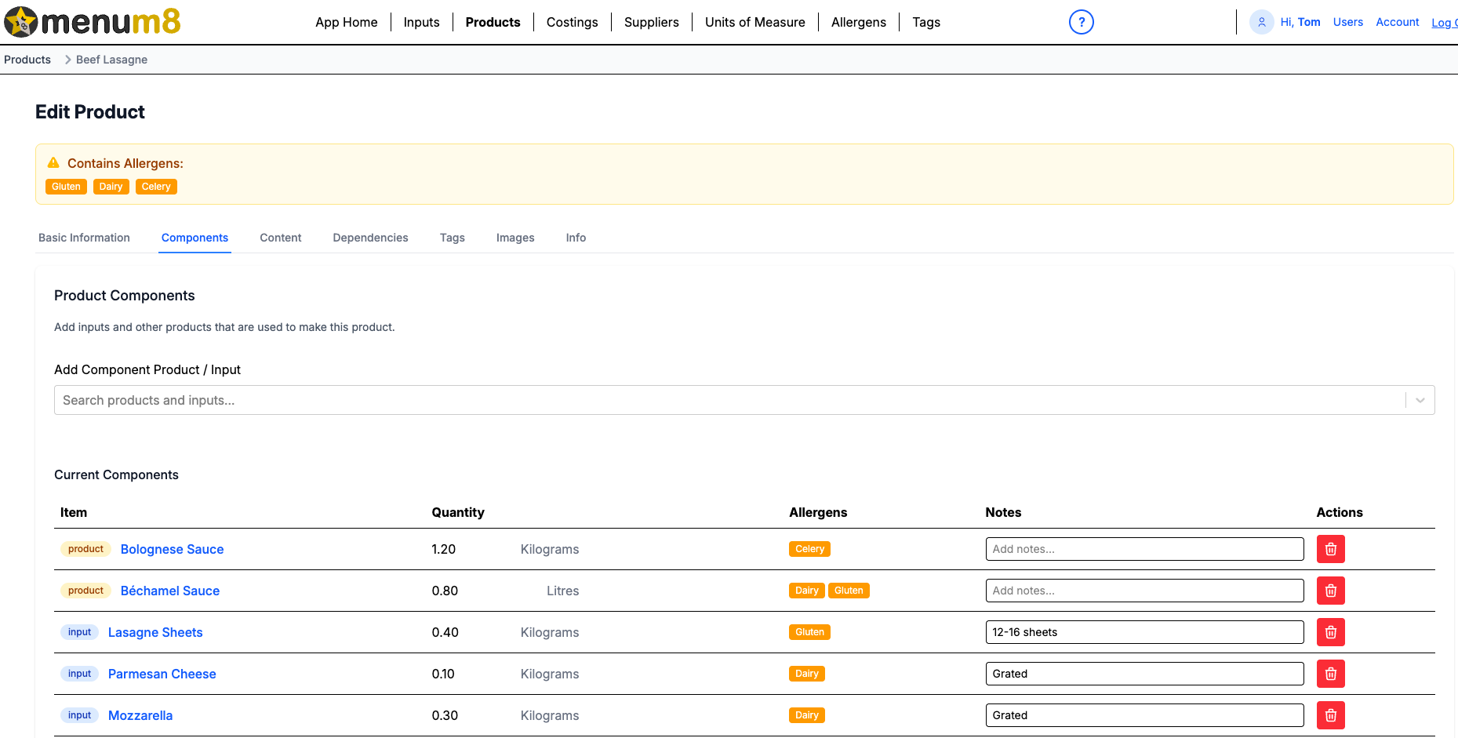
Task: Delete Parmesan Cheese using trash button
Action: coord(1330,674)
